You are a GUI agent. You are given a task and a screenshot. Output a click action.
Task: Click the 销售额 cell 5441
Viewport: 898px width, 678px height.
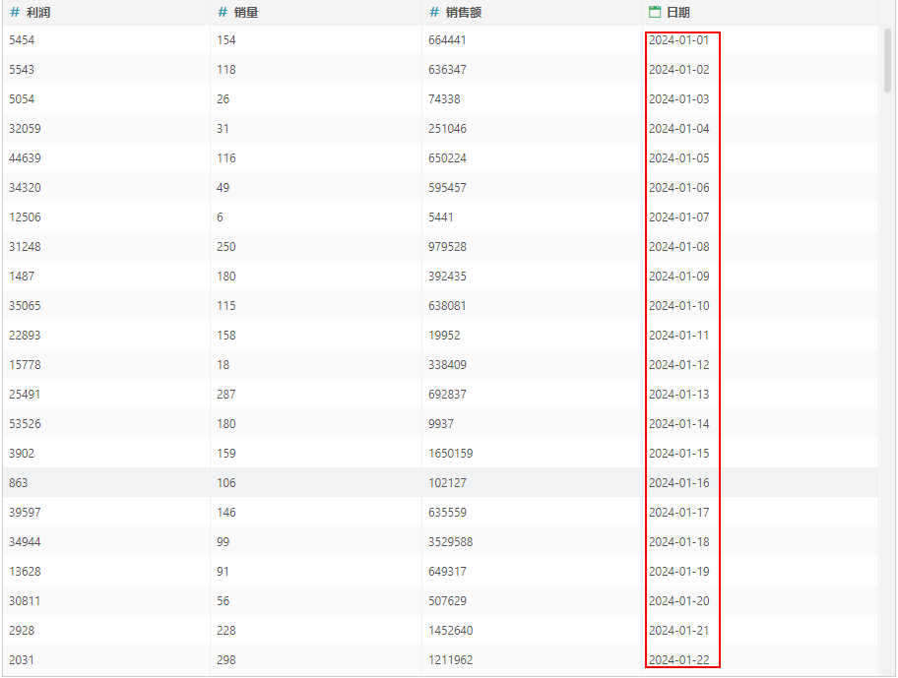441,217
